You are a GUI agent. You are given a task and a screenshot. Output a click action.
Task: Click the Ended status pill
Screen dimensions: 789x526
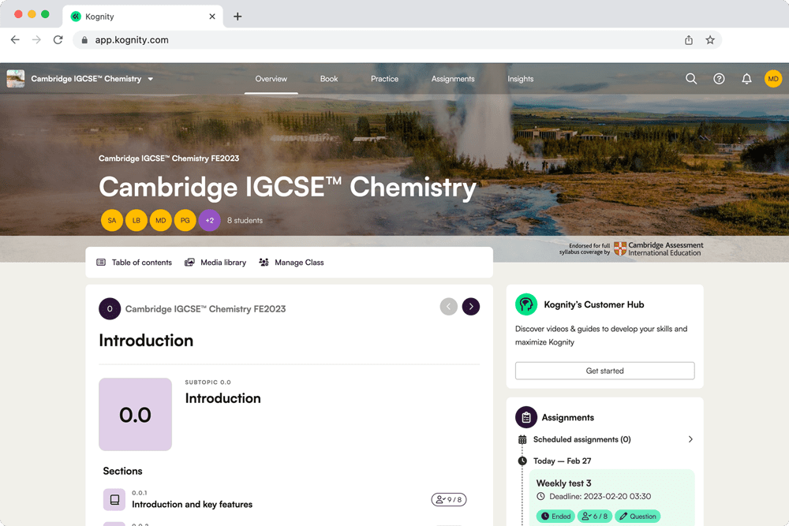click(555, 516)
